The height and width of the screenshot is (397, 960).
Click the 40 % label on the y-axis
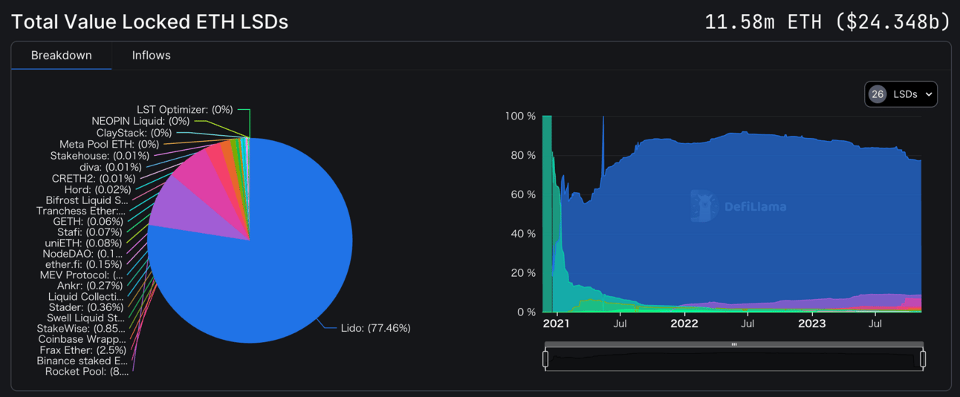click(x=523, y=234)
